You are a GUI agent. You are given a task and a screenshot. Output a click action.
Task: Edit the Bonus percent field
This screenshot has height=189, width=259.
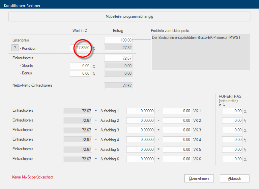point(80,73)
